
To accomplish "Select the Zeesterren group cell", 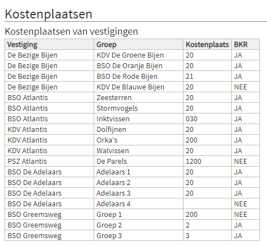I will click(139, 97).
